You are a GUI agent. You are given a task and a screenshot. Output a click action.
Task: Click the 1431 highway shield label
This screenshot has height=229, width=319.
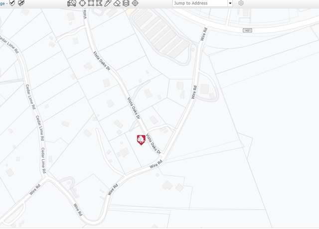pos(247,30)
